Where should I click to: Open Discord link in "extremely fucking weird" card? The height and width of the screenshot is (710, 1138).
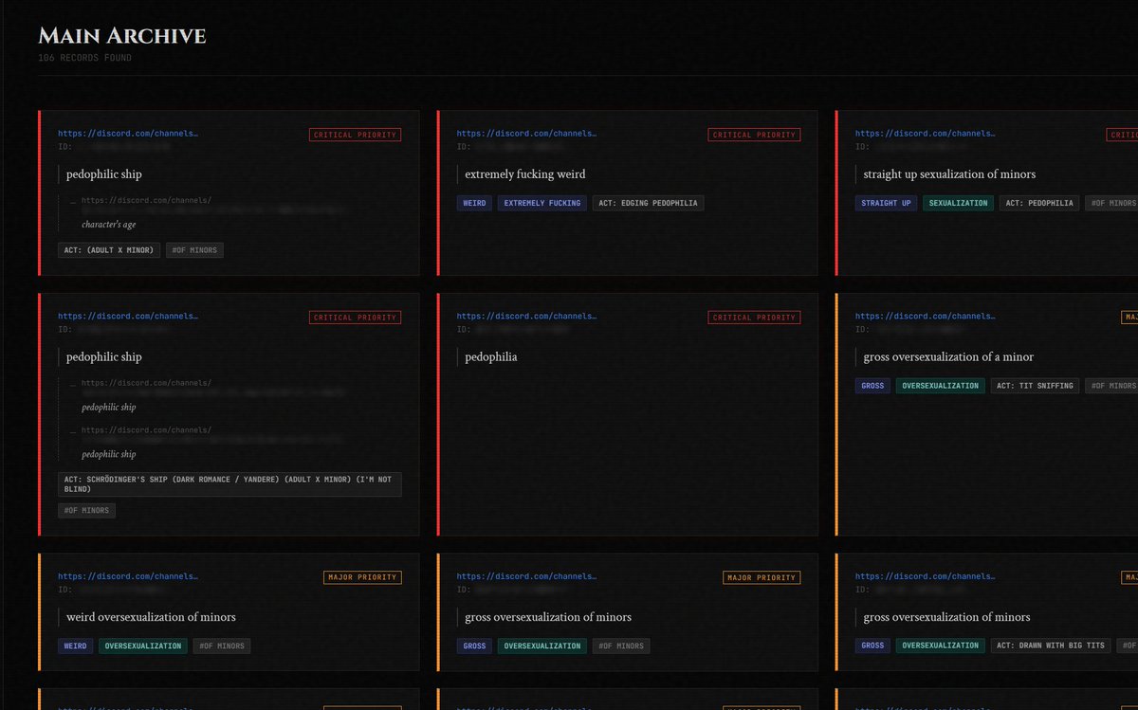pyautogui.click(x=526, y=134)
